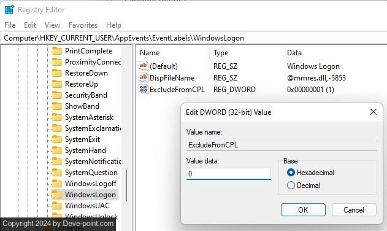Open the View menu
Screen dimensions: 387x231
tap(52, 25)
